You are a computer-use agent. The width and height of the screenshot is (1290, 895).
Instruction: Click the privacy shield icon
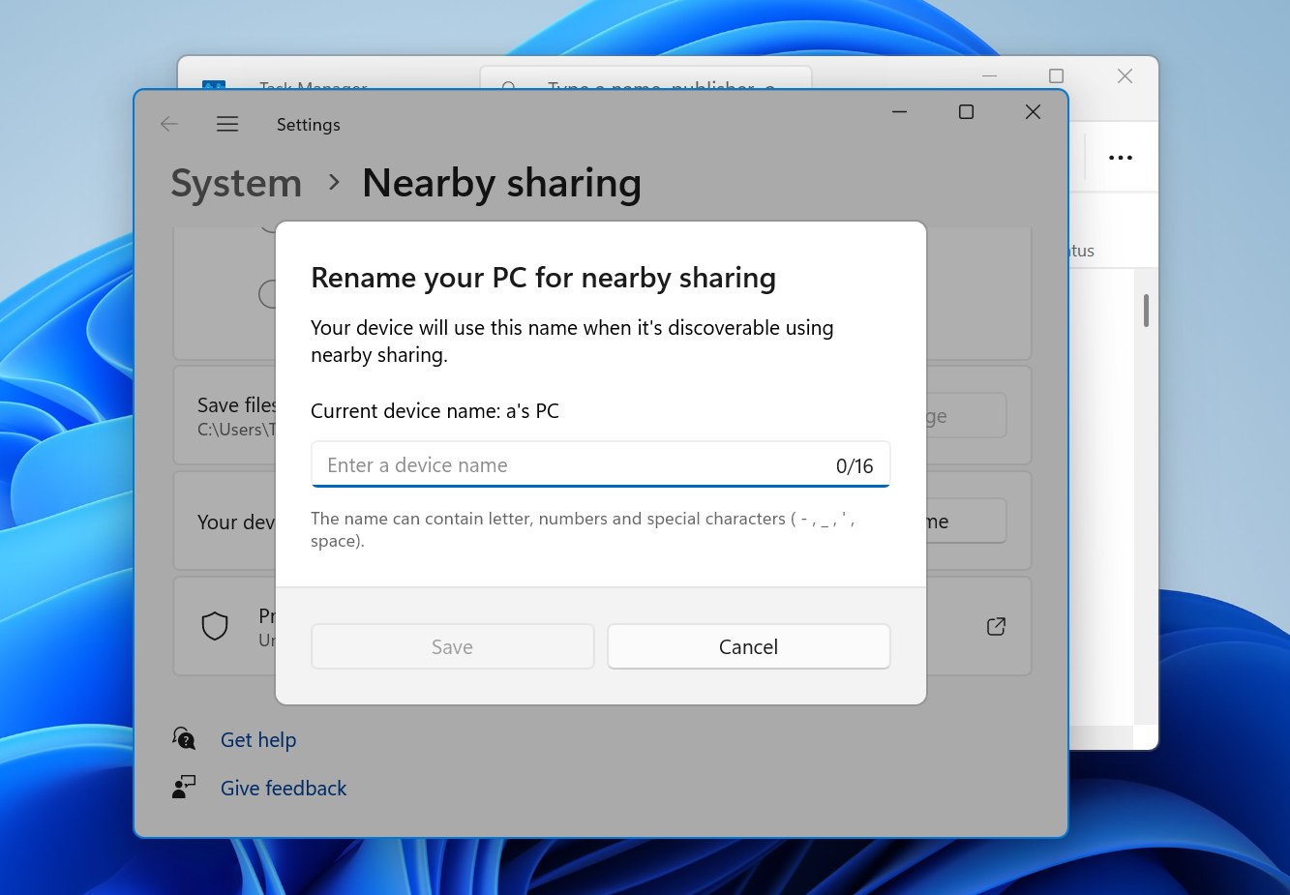click(x=215, y=626)
